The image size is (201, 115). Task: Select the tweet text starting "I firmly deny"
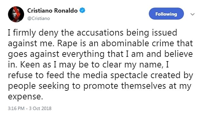pos(101,65)
